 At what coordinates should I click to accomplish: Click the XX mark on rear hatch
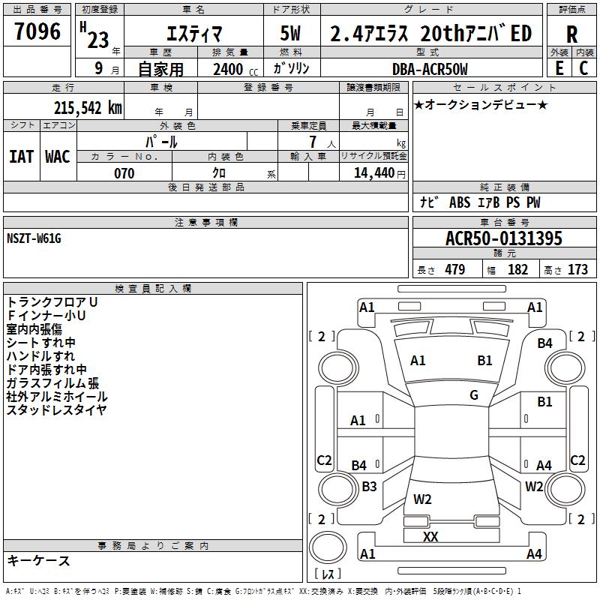click(430, 536)
